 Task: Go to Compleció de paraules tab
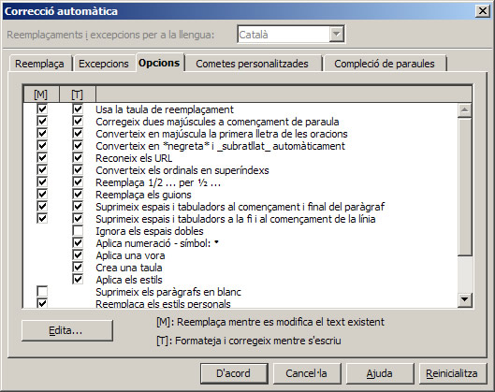(385, 64)
